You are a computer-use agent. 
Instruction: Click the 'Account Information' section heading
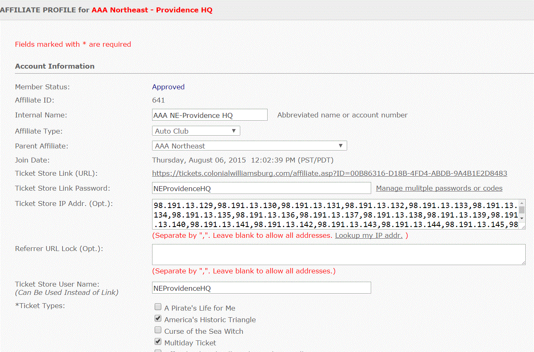pyautogui.click(x=55, y=66)
